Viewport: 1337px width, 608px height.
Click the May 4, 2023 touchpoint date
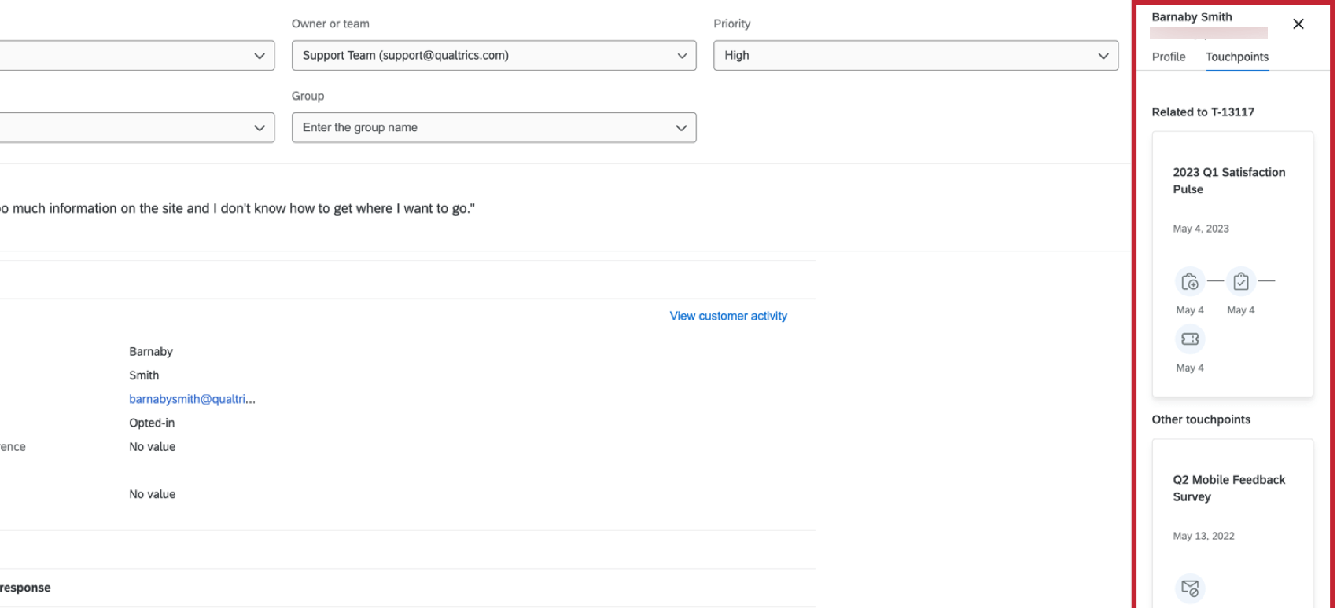click(x=1201, y=229)
